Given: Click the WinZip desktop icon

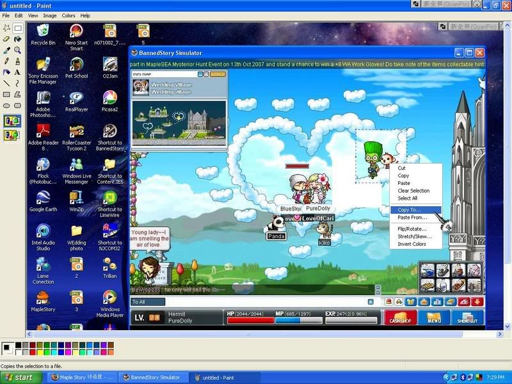Looking at the screenshot, I should pyautogui.click(x=76, y=201).
